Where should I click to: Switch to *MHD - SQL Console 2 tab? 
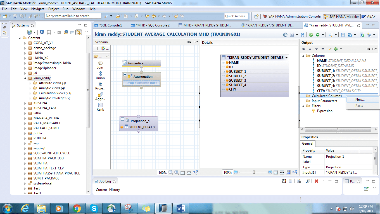coord(153,25)
